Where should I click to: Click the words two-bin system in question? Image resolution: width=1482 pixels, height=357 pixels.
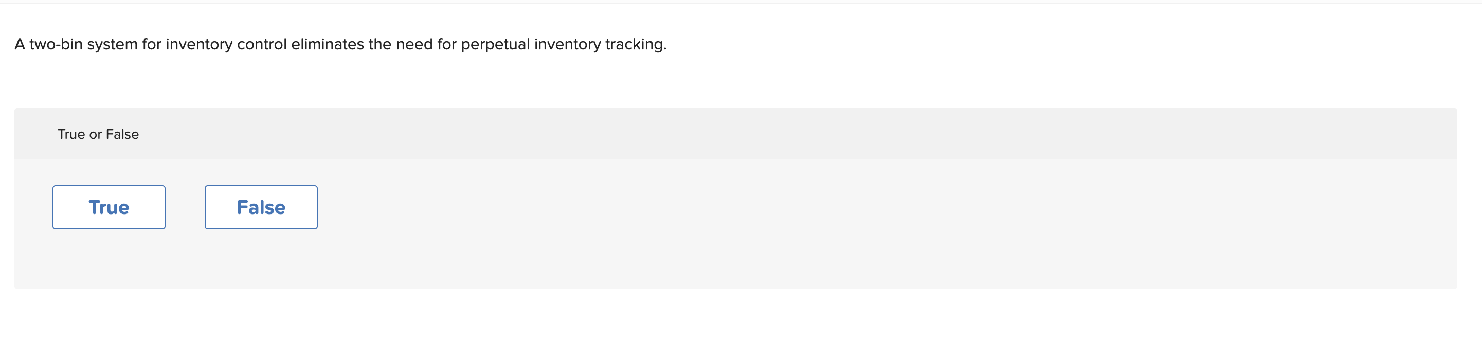(x=86, y=44)
